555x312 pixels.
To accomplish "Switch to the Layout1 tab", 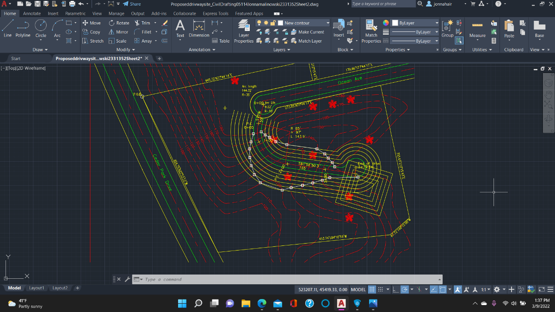I will coord(37,288).
